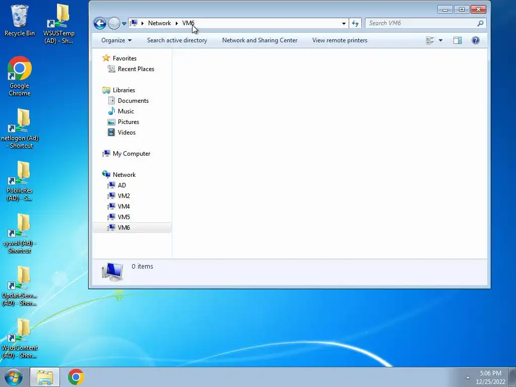Select Google Chrome desktop shortcut
The width and height of the screenshot is (516, 387).
point(20,77)
